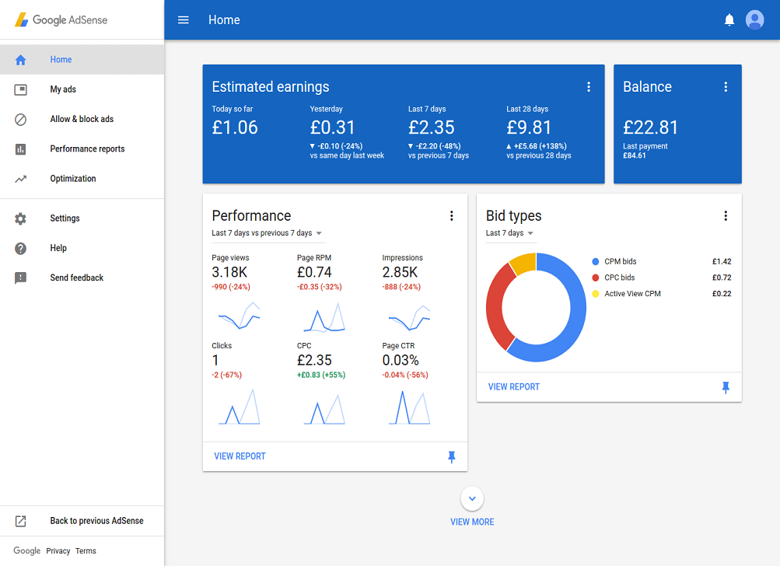Click the Home sidebar icon
Image resolution: width=780 pixels, height=566 pixels.
coord(20,59)
